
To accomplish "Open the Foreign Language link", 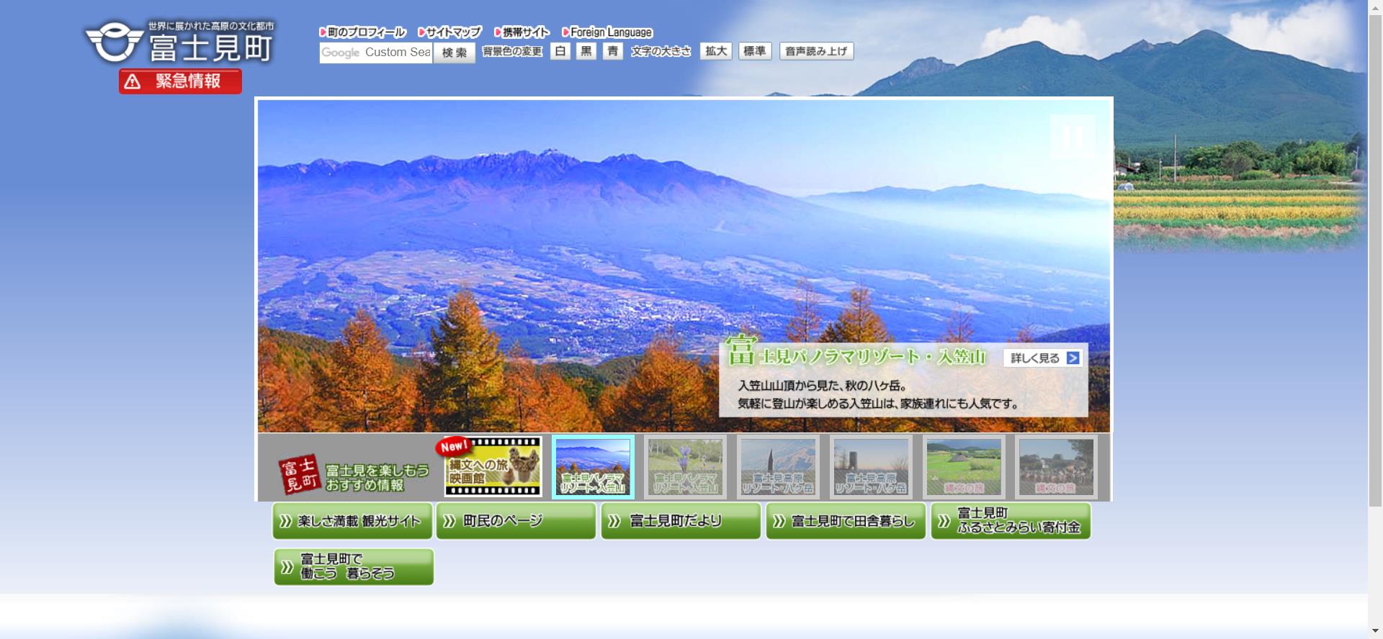I will (x=607, y=32).
